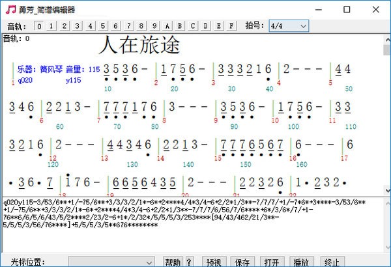
Task: Click the 保存 save button
Action: (x=242, y=262)
